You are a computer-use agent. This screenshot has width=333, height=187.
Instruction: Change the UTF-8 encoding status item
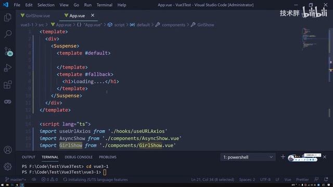pyautogui.click(x=265, y=180)
